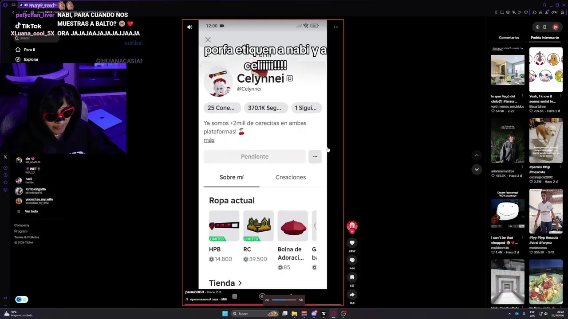Screen dimensions: 568x319
Task: Open Explorar in the TikTok sidebar
Action: [31, 59]
